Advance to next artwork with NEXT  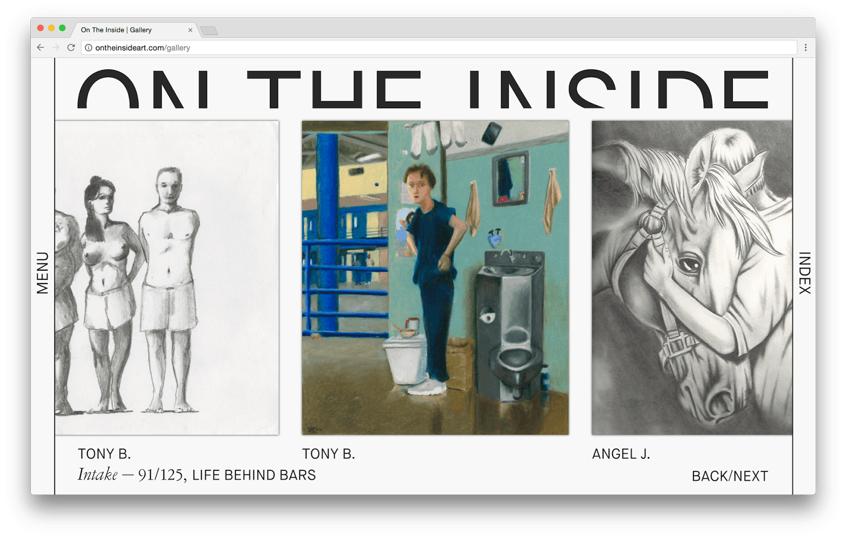coord(751,476)
